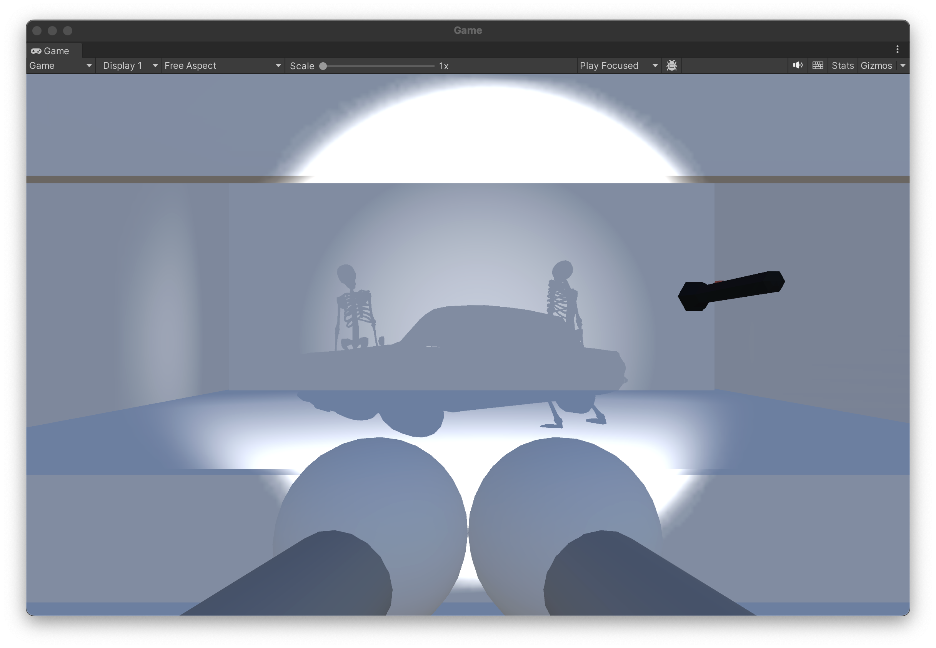936x648 pixels.
Task: Click the gamepad icon on Game tab
Action: coord(36,51)
